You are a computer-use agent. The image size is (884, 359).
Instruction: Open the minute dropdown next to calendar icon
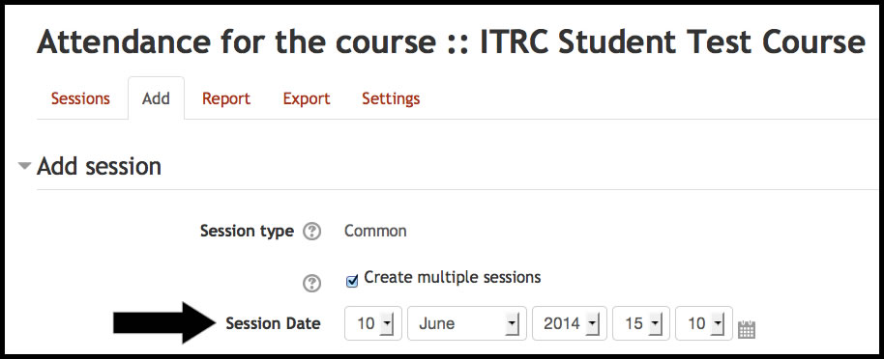tap(703, 323)
